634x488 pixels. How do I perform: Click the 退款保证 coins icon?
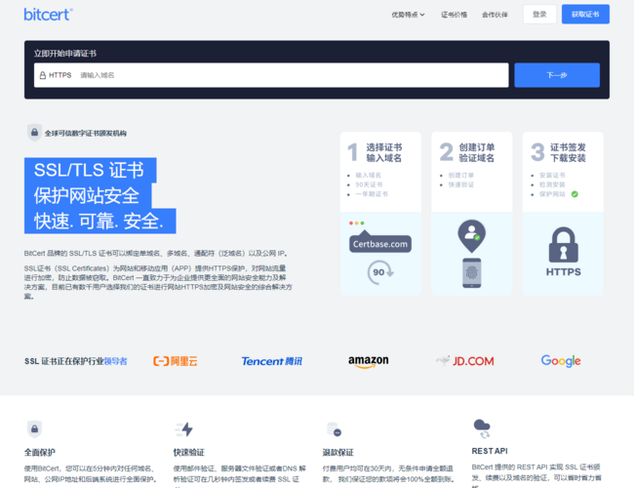pyautogui.click(x=334, y=429)
